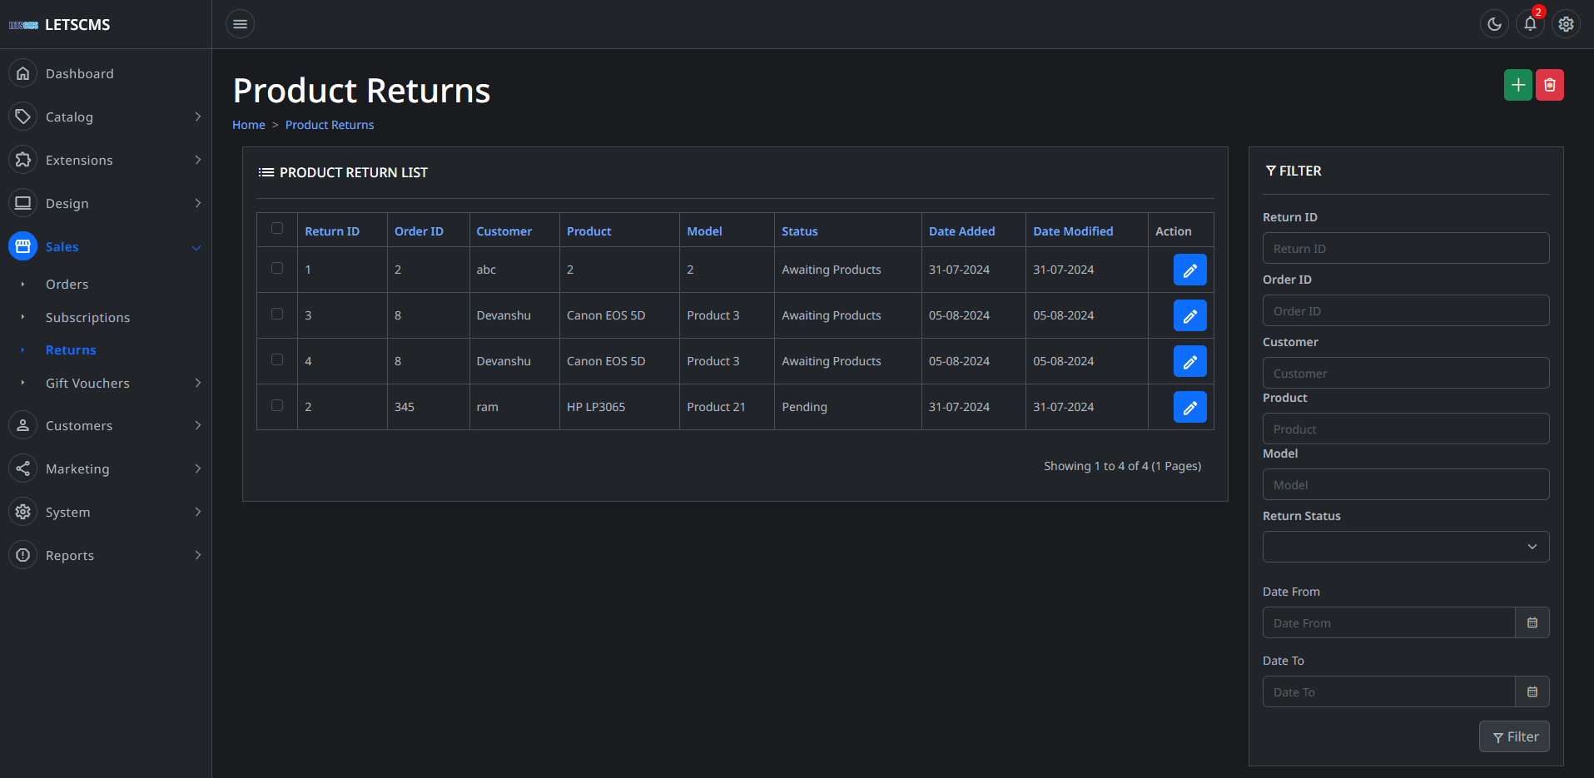The width and height of the screenshot is (1594, 778).
Task: Tick checkbox for the HP LP3065 row
Action: pyautogui.click(x=277, y=405)
